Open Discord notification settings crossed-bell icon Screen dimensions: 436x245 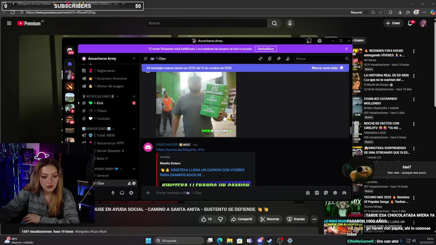[269, 59]
